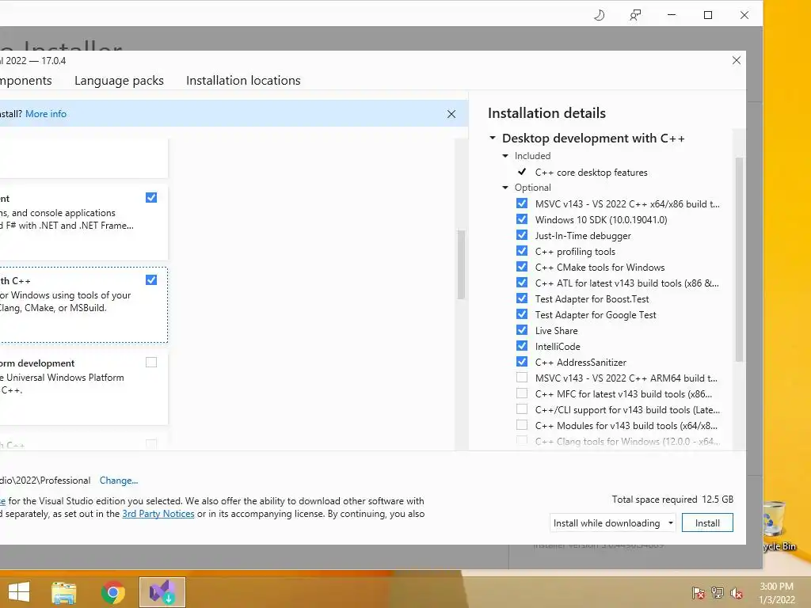Uncheck C++ profiling tools
The height and width of the screenshot is (608, 811).
coord(522,251)
